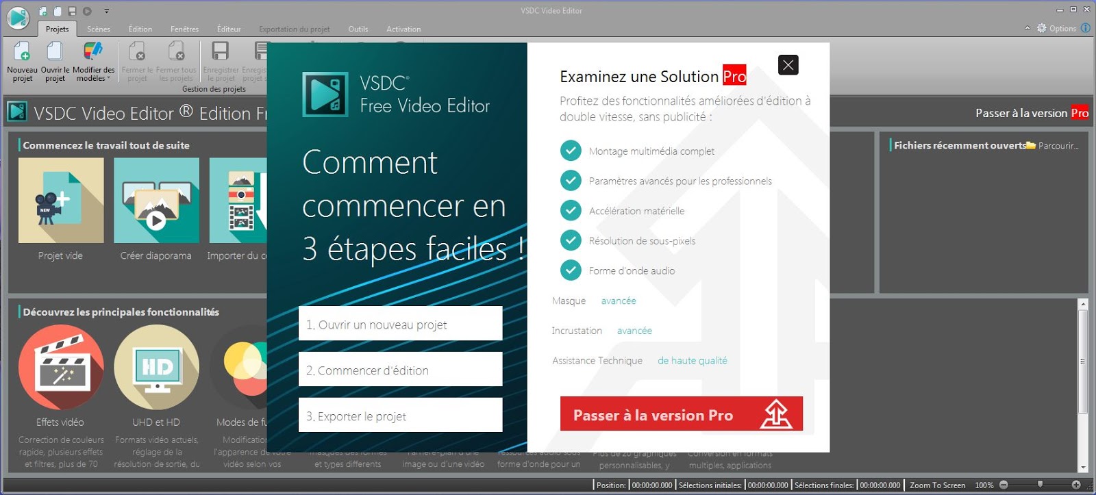Click the quick-access open project icon
Screen dimensions: 1096x495
58,11
